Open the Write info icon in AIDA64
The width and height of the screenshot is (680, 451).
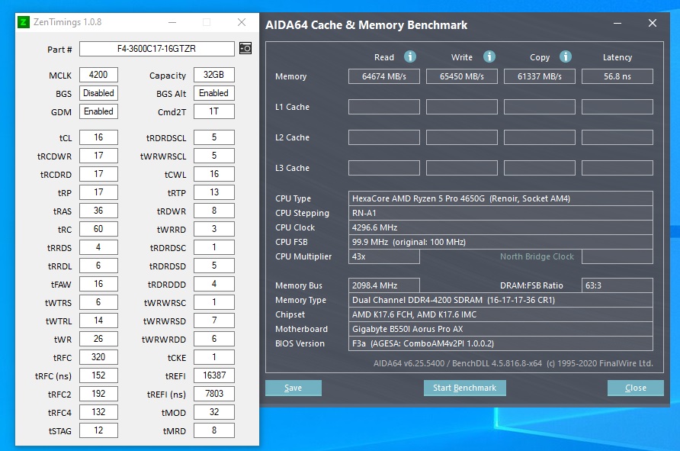pyautogui.click(x=489, y=56)
